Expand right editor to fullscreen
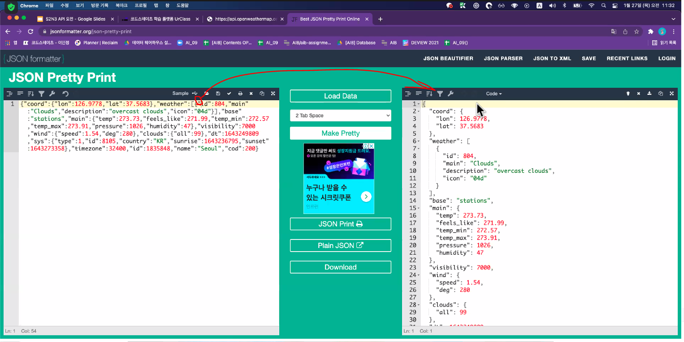Viewport: 684px width, 342px height. click(x=671, y=94)
